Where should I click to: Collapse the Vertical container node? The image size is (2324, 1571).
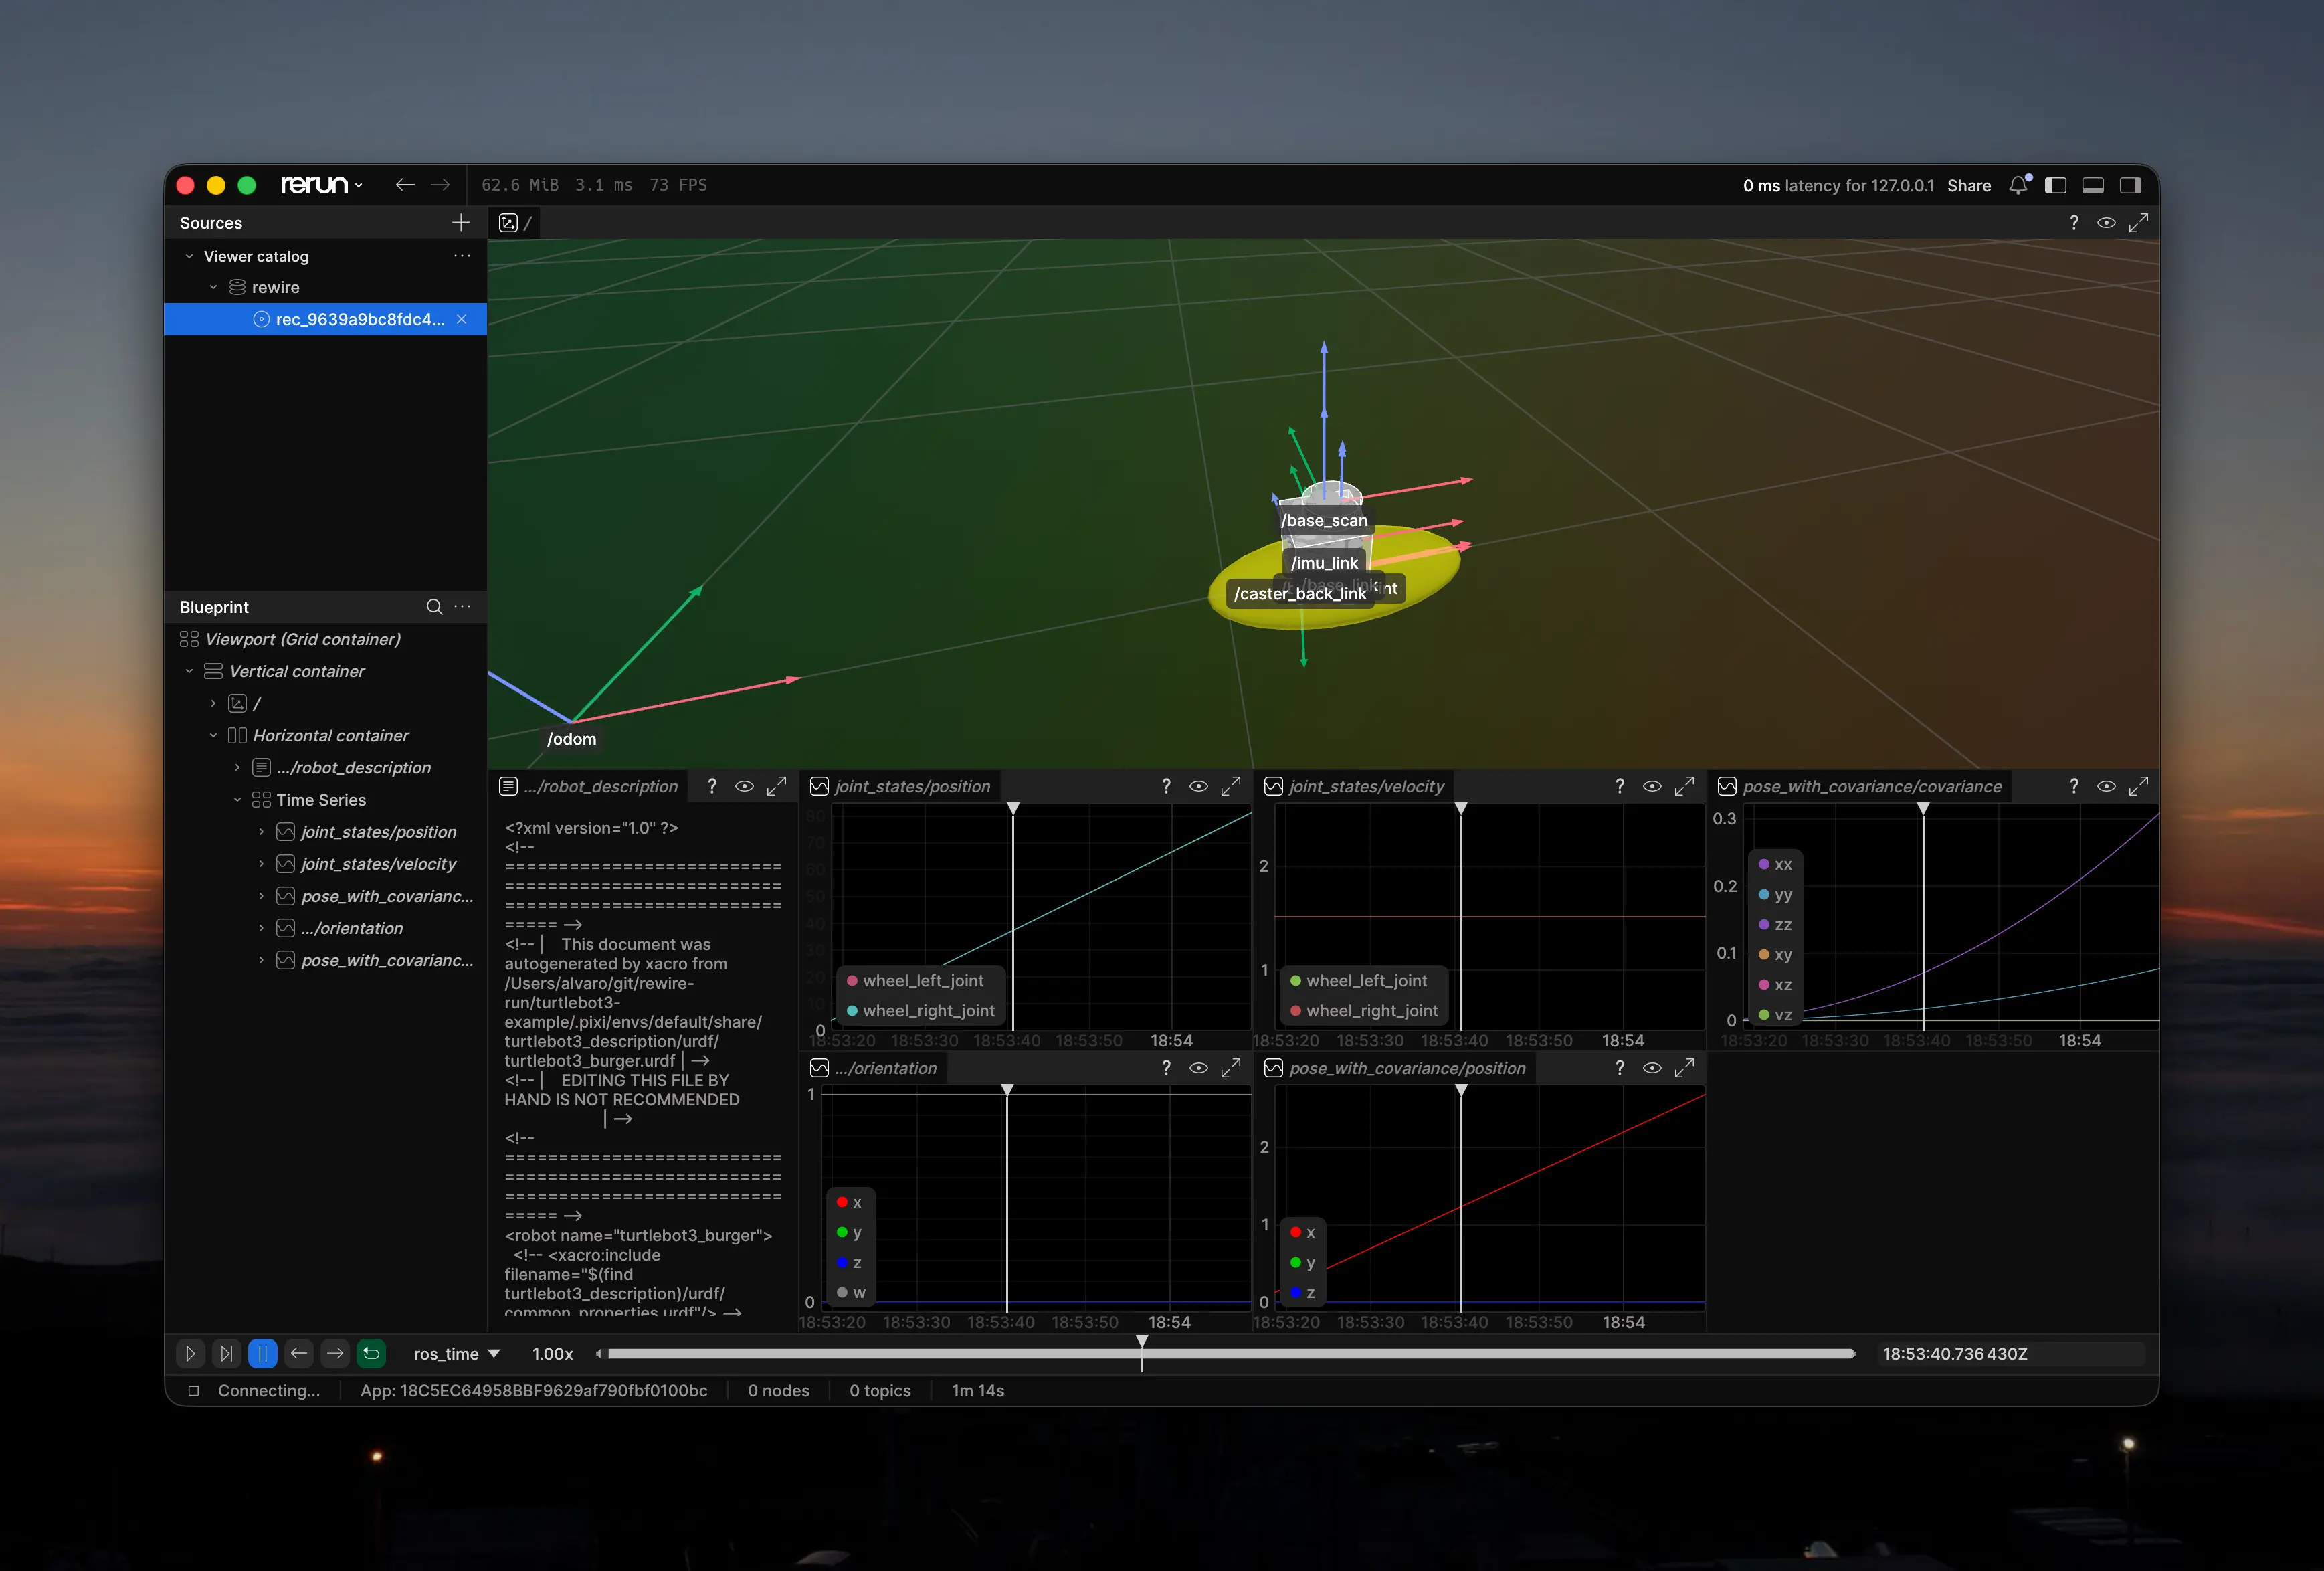(x=189, y=671)
